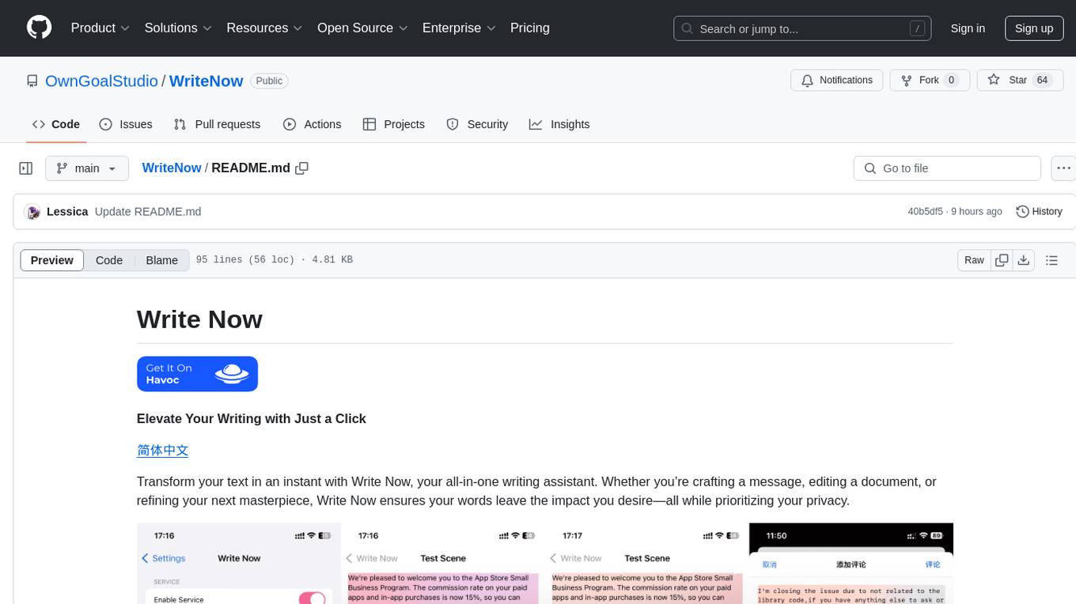Fork the repository
This screenshot has width=1076, height=604.
pos(930,80)
